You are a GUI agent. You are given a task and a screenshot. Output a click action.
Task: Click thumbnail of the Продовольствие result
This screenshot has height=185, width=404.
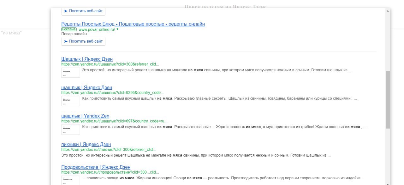(x=70, y=180)
